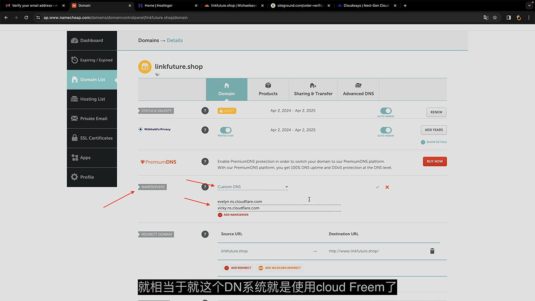Click ADD REDIRECT
The image size is (535, 301).
238,268
